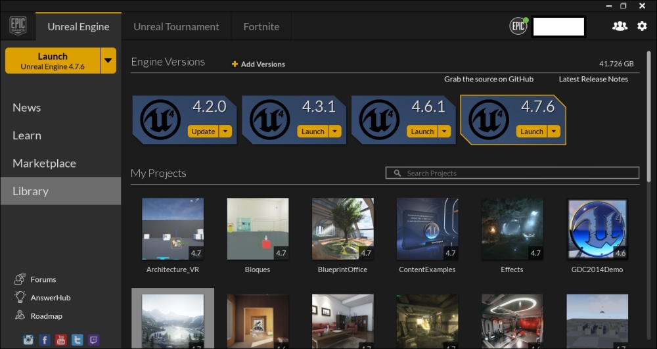657x349 pixels.
Task: Click the vertical scrollbar of the library
Action: pos(649,116)
